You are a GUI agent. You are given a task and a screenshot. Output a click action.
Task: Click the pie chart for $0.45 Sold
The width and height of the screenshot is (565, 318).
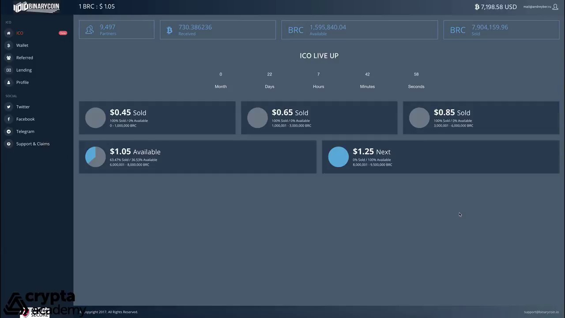point(95,118)
